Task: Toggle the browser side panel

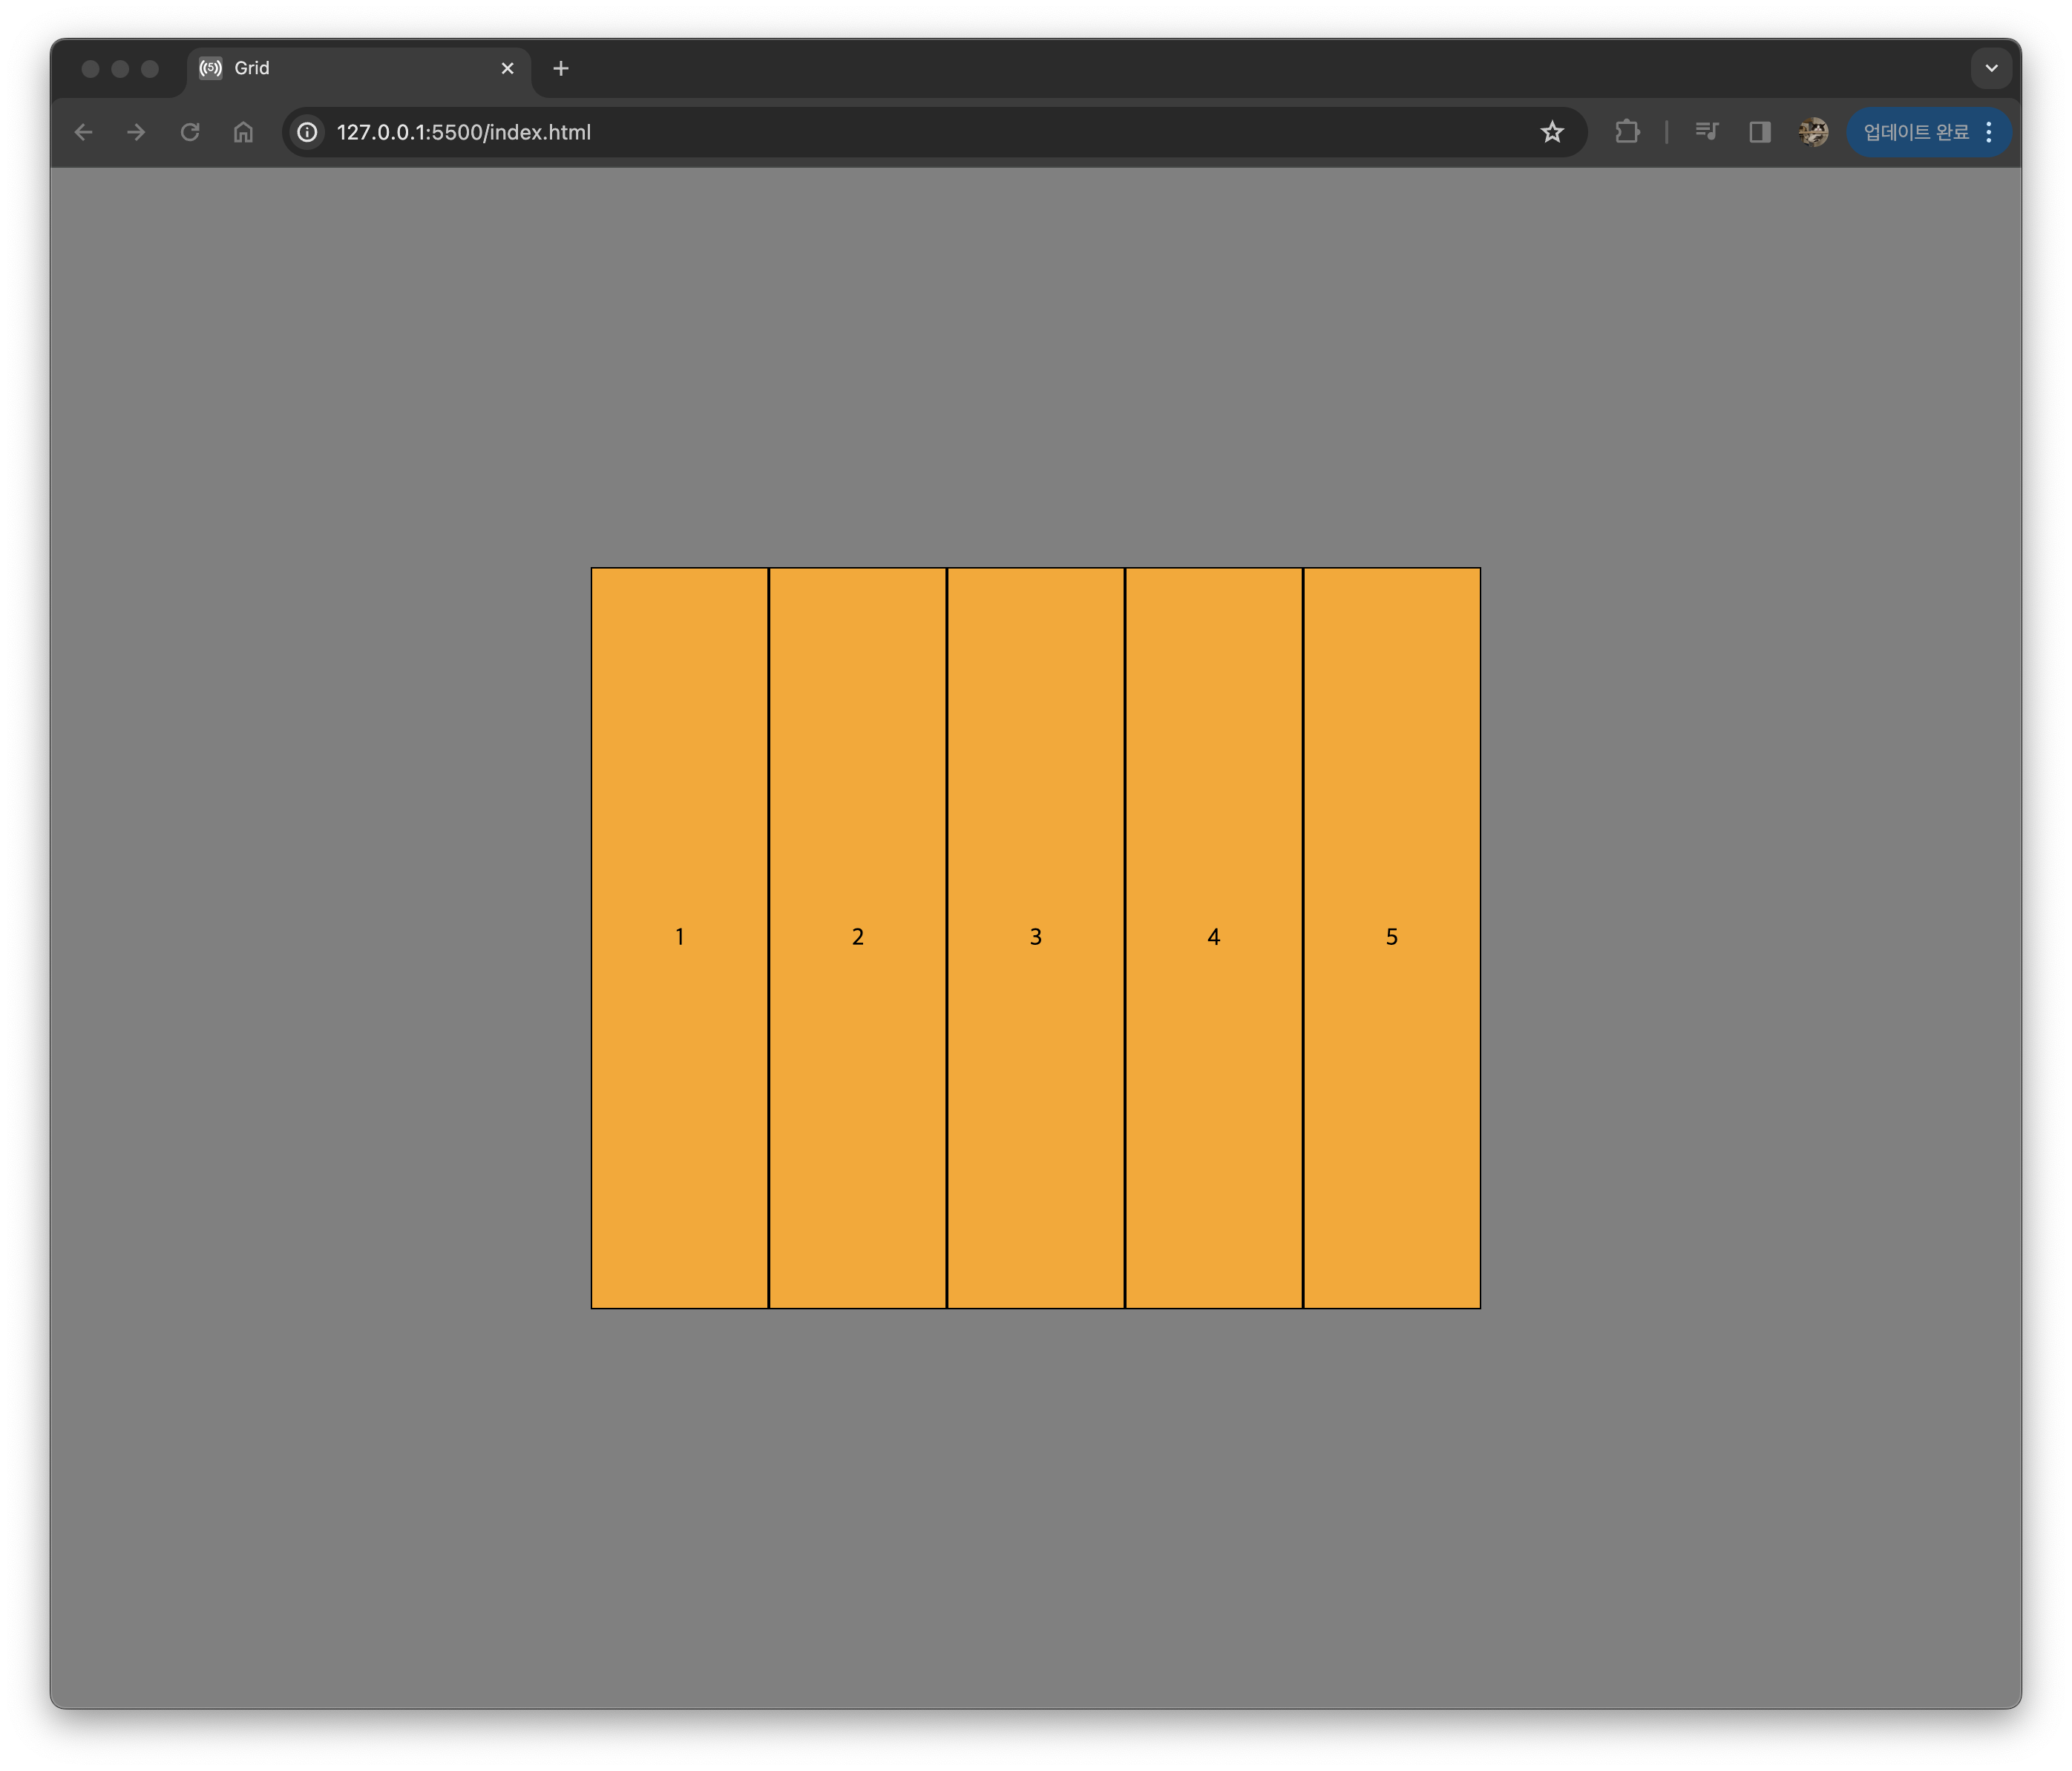Action: point(1760,132)
